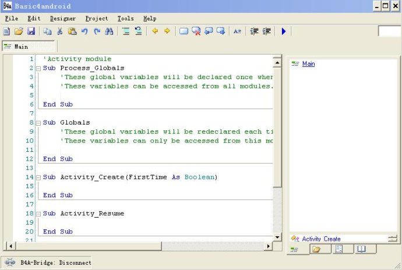
Task: Click the New file icon in the toolbar
Action: click(x=6, y=31)
